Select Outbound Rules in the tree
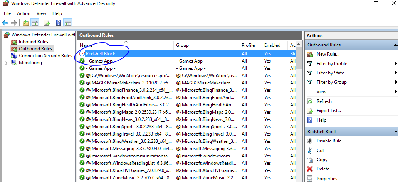Image resolution: width=398 pixels, height=182 pixels. coord(35,49)
